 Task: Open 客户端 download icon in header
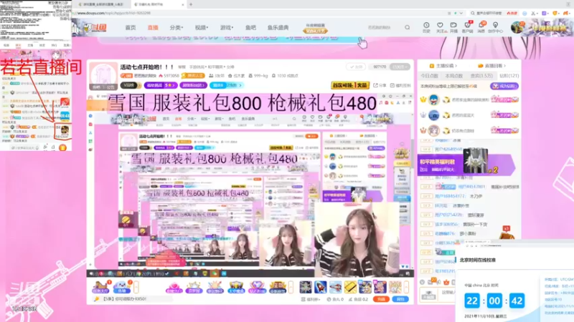click(468, 27)
